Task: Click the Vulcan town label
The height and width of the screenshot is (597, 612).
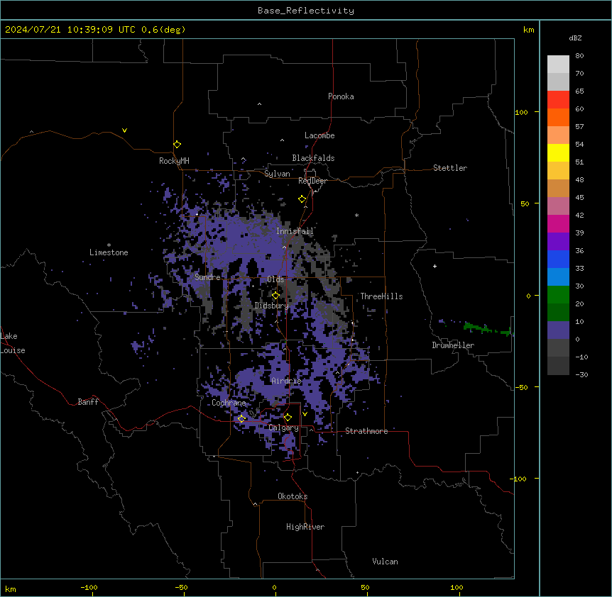Action: [x=385, y=562]
